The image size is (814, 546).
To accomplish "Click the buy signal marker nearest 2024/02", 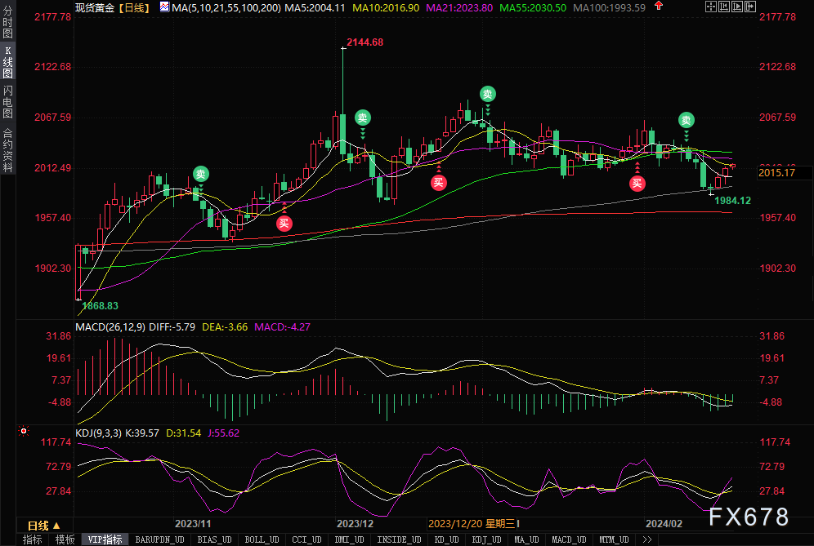I will tap(637, 183).
